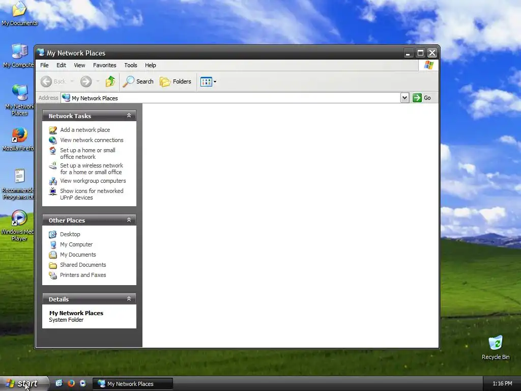Click Show Desktop quick launch icon
This screenshot has width=521, height=391.
click(59, 383)
